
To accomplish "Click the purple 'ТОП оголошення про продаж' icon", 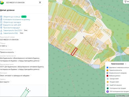I will coord(107,92).
